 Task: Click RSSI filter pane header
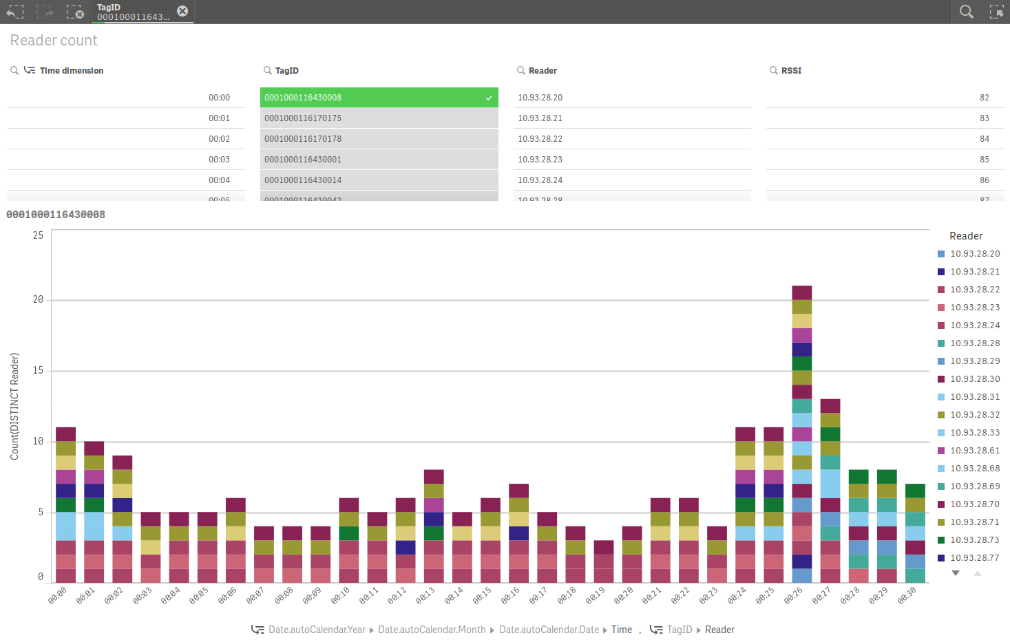click(x=791, y=70)
